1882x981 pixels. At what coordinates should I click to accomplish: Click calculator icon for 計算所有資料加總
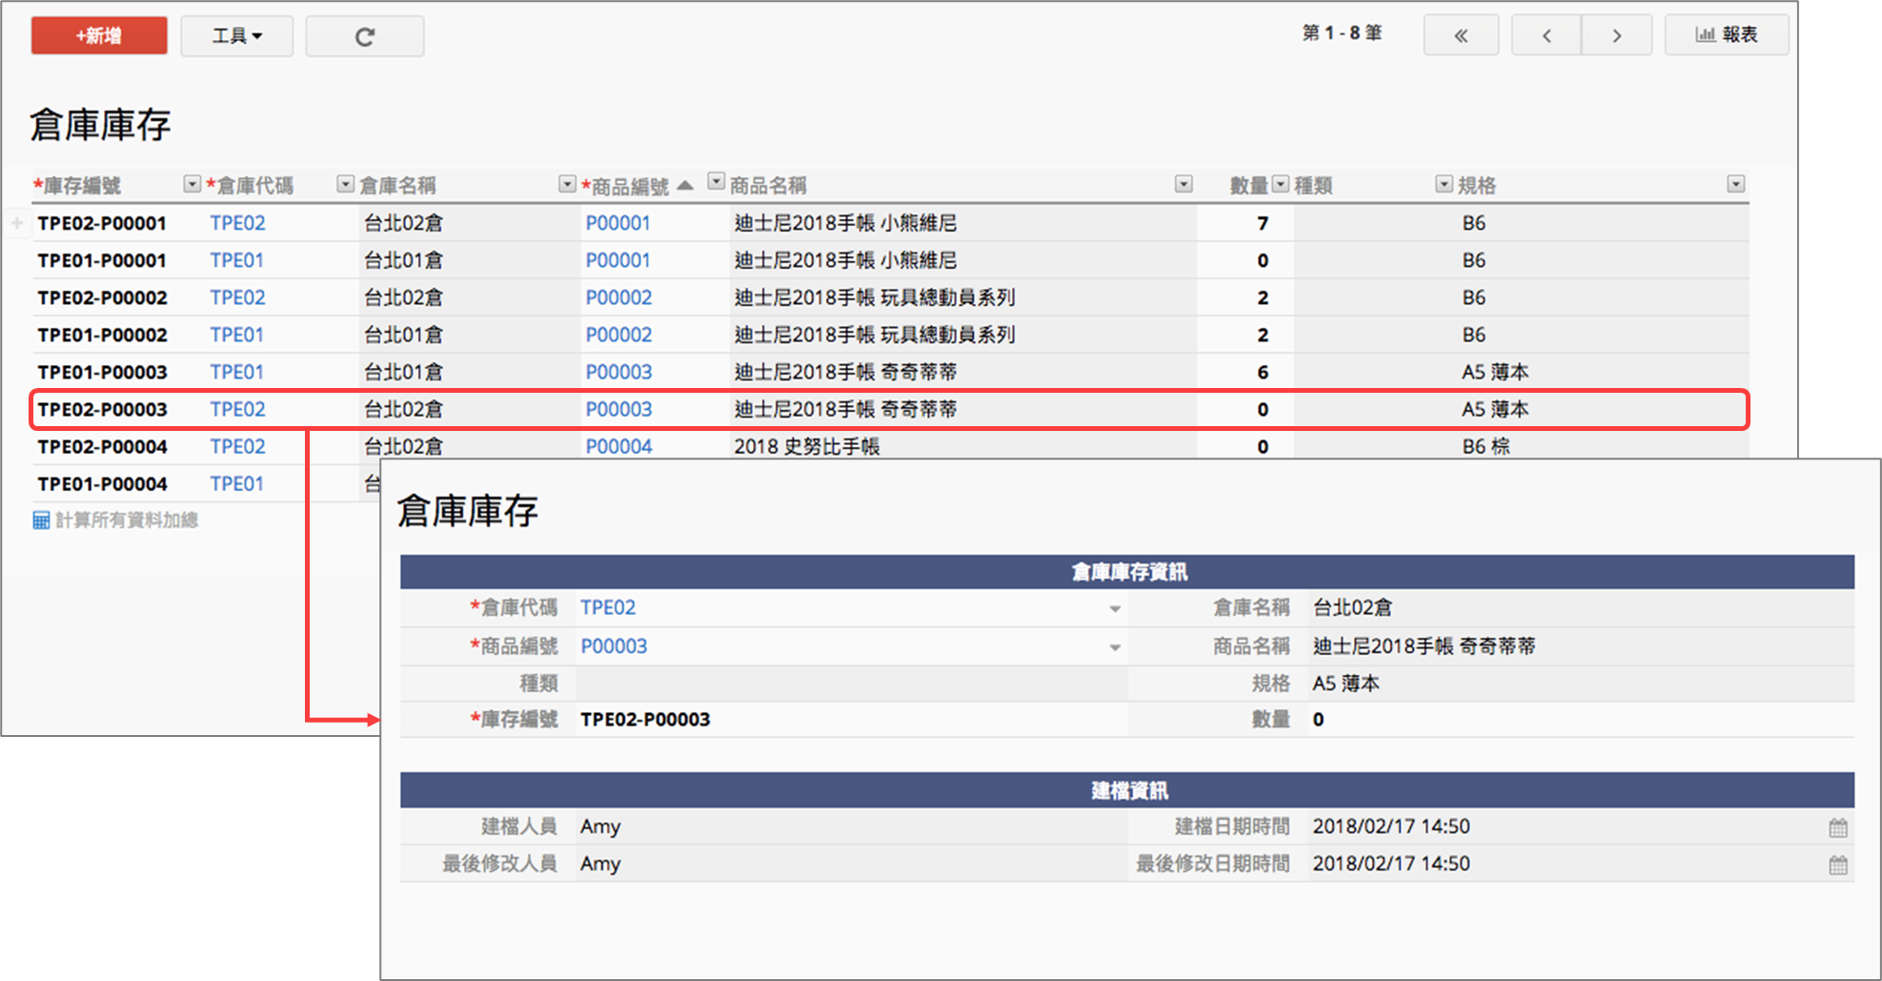41,521
